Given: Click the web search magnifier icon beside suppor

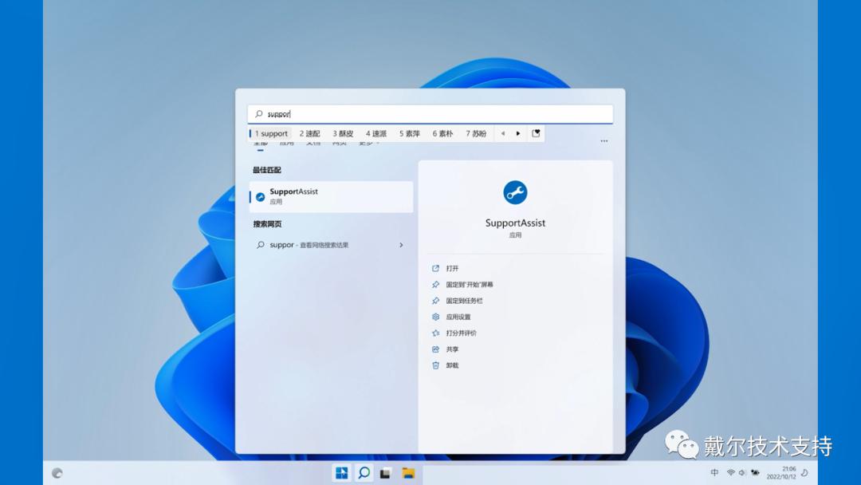Looking at the screenshot, I should coord(260,245).
